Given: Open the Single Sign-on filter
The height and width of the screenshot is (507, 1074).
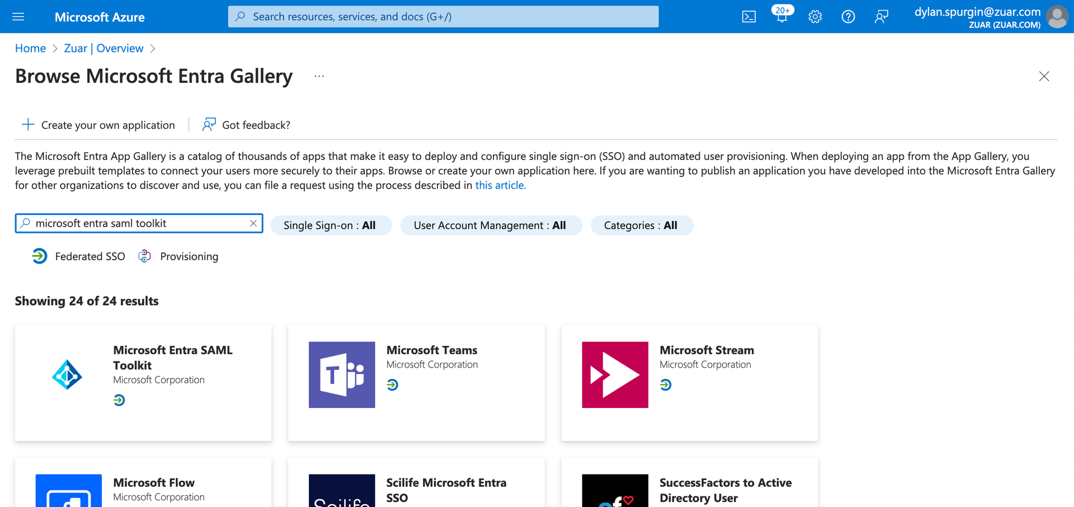Looking at the screenshot, I should (331, 226).
